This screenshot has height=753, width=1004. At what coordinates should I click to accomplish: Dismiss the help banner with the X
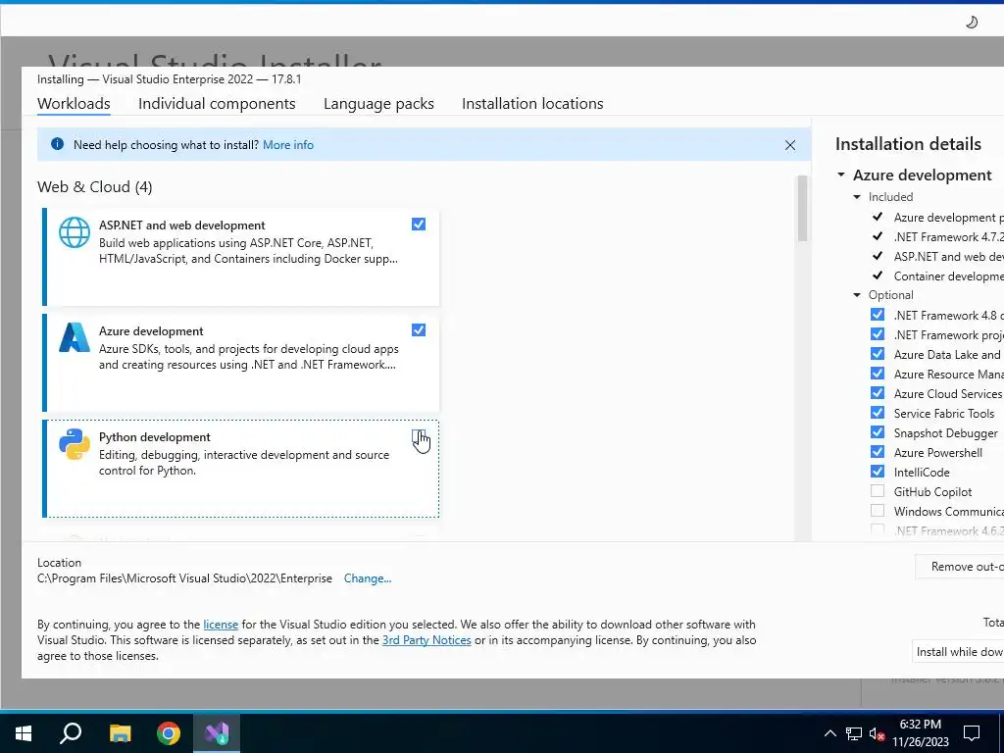(x=790, y=145)
